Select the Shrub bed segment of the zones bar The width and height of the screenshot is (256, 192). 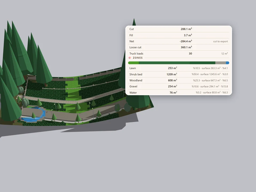pyautogui.click(x=164, y=63)
